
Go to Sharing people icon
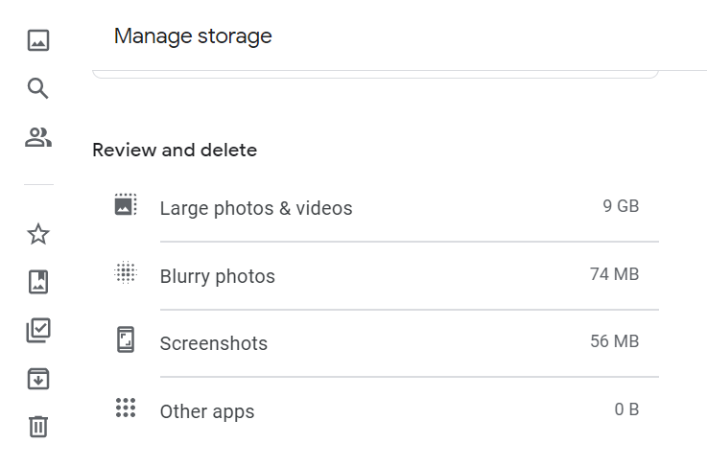point(38,137)
